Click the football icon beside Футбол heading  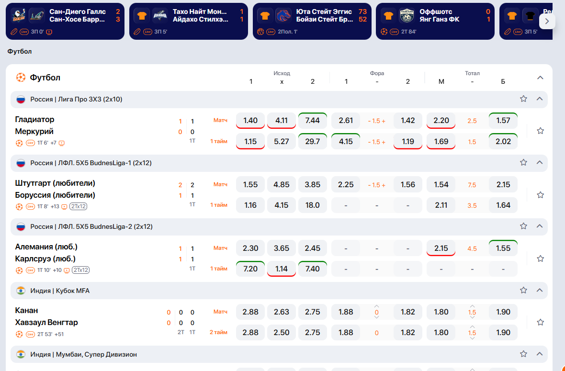pyautogui.click(x=21, y=78)
